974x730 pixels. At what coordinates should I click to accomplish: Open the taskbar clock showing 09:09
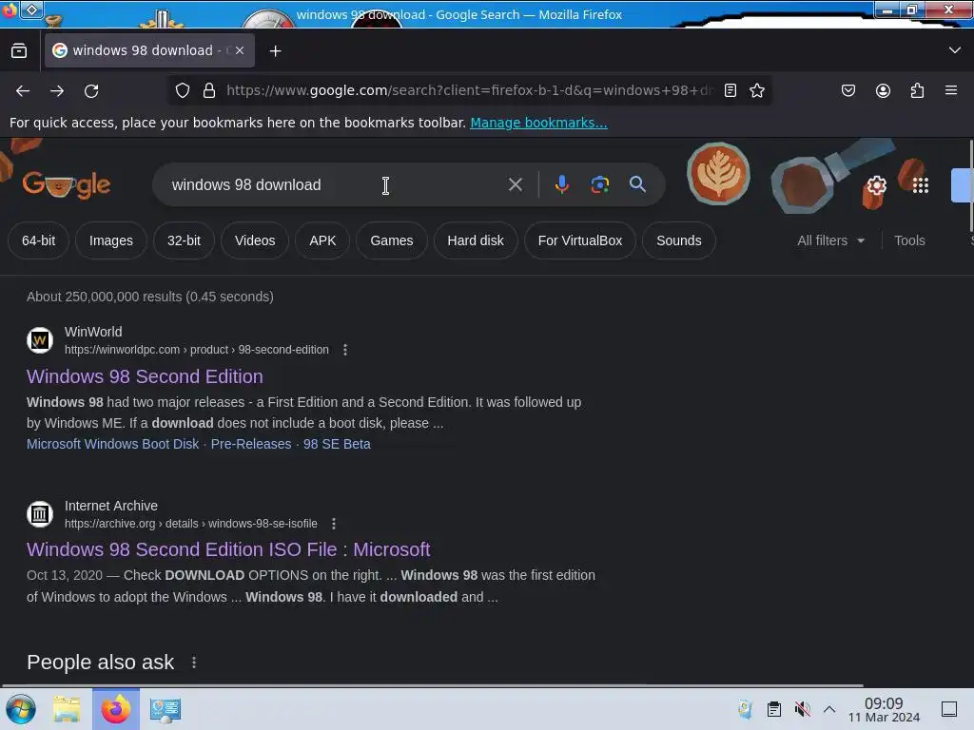[884, 709]
